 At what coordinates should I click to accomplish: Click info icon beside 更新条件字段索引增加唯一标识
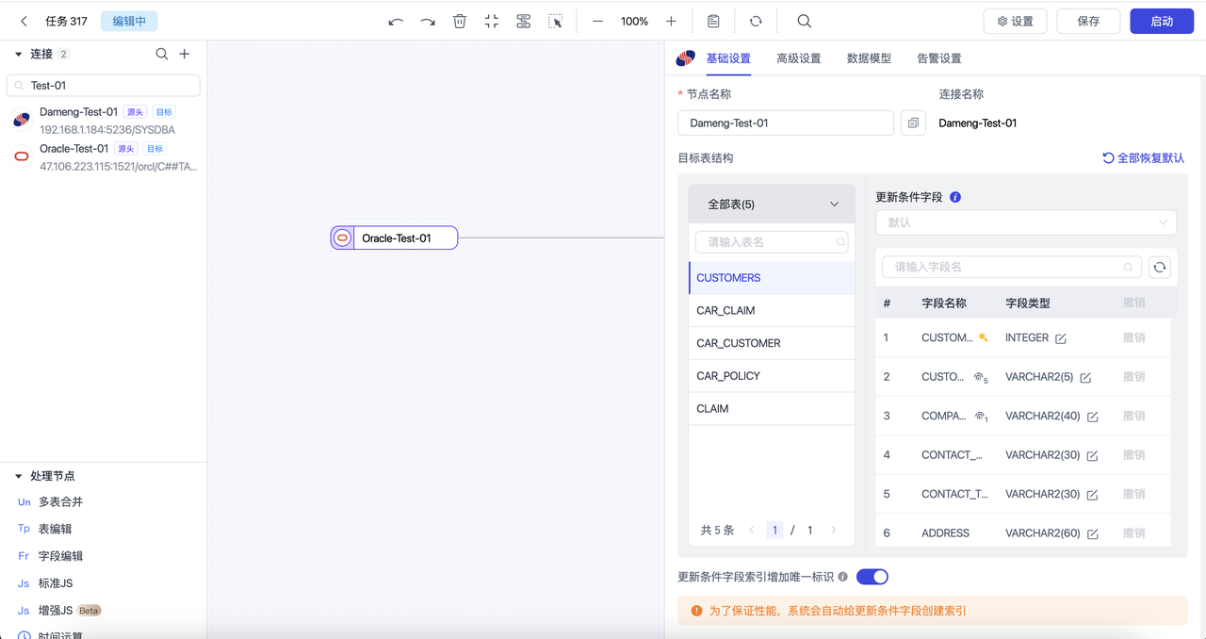pyautogui.click(x=843, y=577)
